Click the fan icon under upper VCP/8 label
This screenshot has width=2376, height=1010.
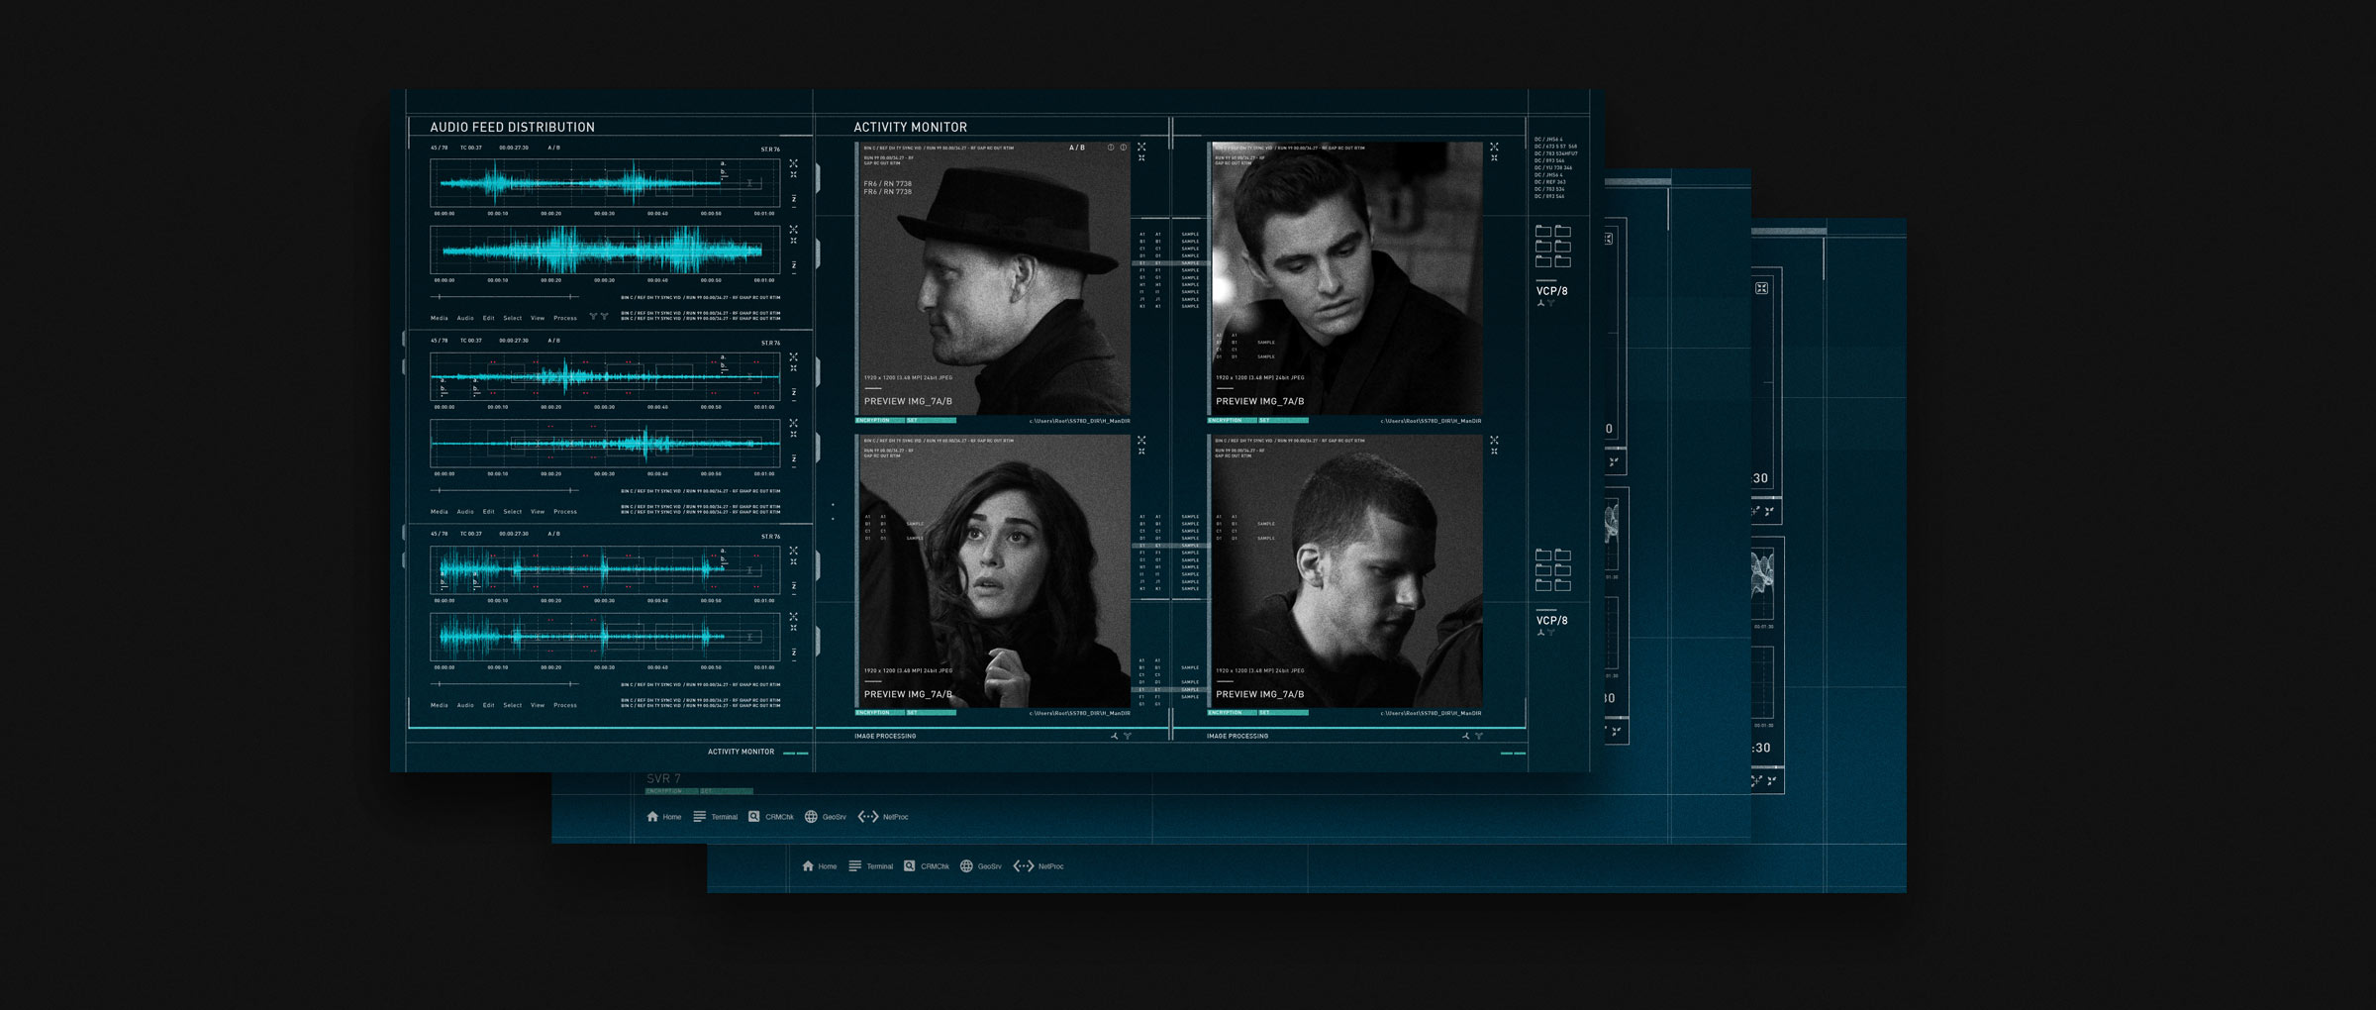(x=1540, y=303)
